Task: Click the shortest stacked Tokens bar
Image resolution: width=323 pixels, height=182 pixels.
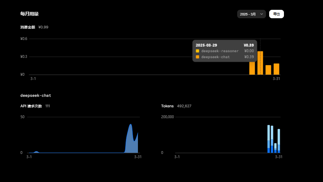Action: [275, 148]
